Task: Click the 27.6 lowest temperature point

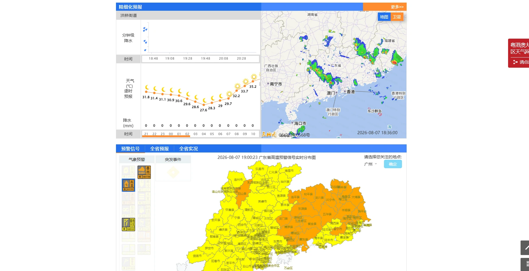Action: coord(204,105)
